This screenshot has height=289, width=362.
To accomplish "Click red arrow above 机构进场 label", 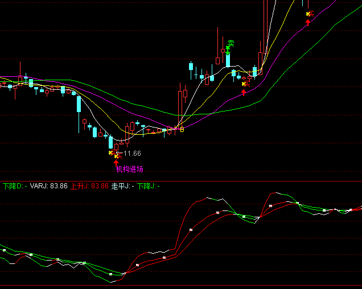I will click(116, 162).
